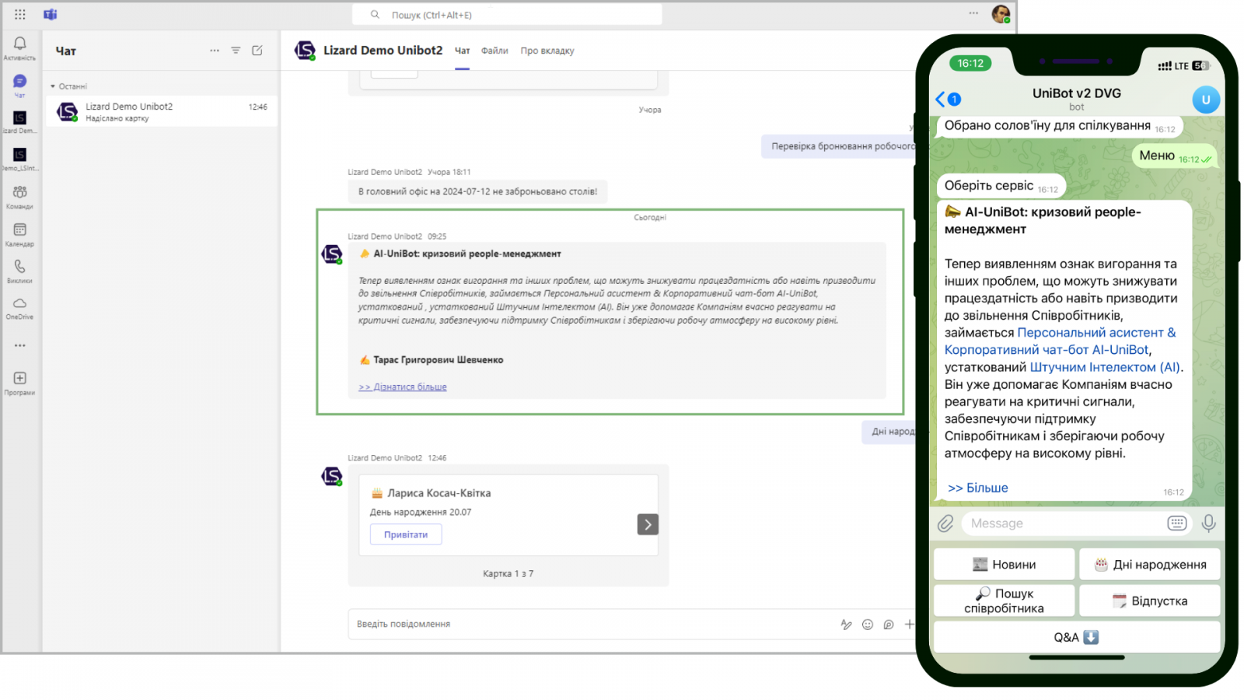Click message about головний офіс booking
This screenshot has width=1244, height=700.
point(477,191)
